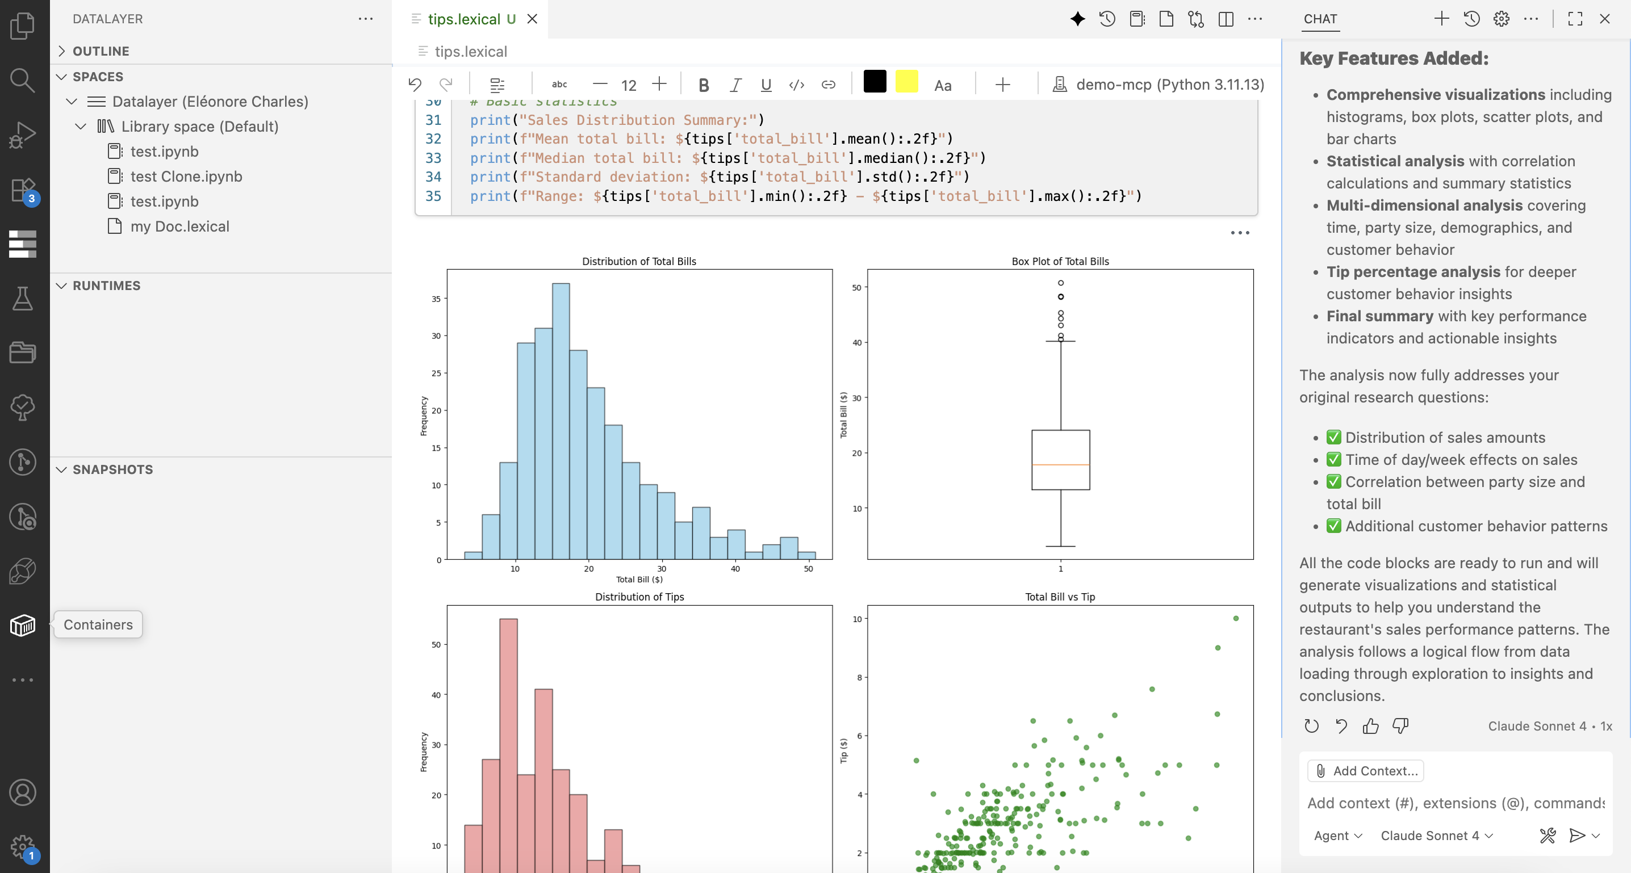Click the sparkle AI icon in editor header
The height and width of the screenshot is (873, 1631).
[1078, 18]
